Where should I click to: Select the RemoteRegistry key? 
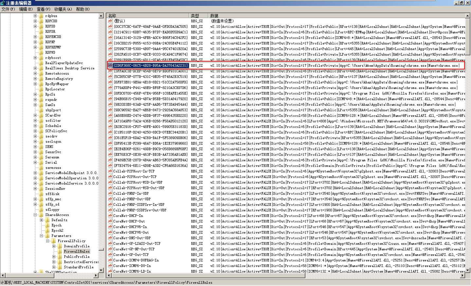pyautogui.click(x=59, y=79)
